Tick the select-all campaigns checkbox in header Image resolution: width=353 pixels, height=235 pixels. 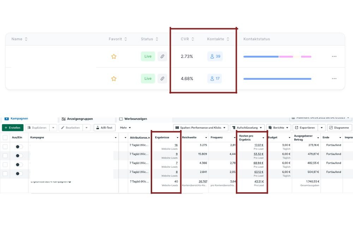5,138
